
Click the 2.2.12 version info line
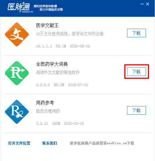(60, 124)
